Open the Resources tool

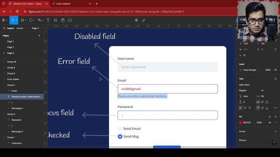point(56,20)
